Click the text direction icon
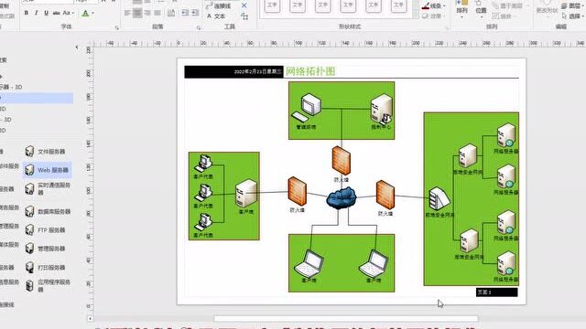Image resolution: width=586 pixels, height=329 pixels. pyautogui.click(x=171, y=13)
